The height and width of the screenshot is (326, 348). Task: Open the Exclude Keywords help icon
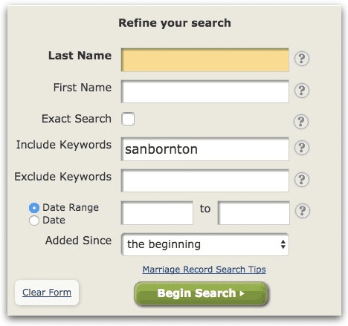[301, 179]
